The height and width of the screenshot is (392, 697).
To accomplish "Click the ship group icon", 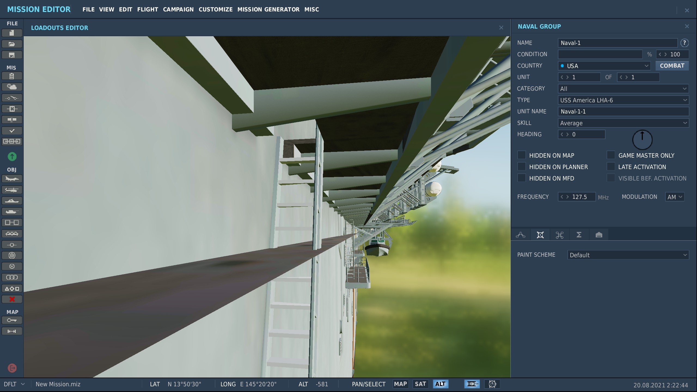I will pyautogui.click(x=12, y=201).
